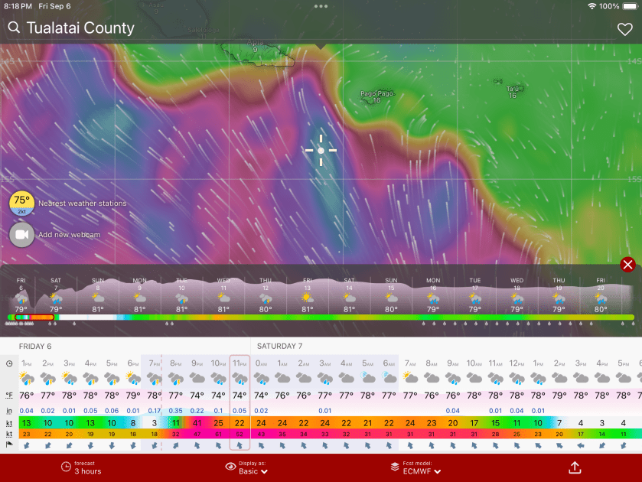Select the THU 19 day in forecast strip
The width and height of the screenshot is (642, 482).
(x=559, y=295)
